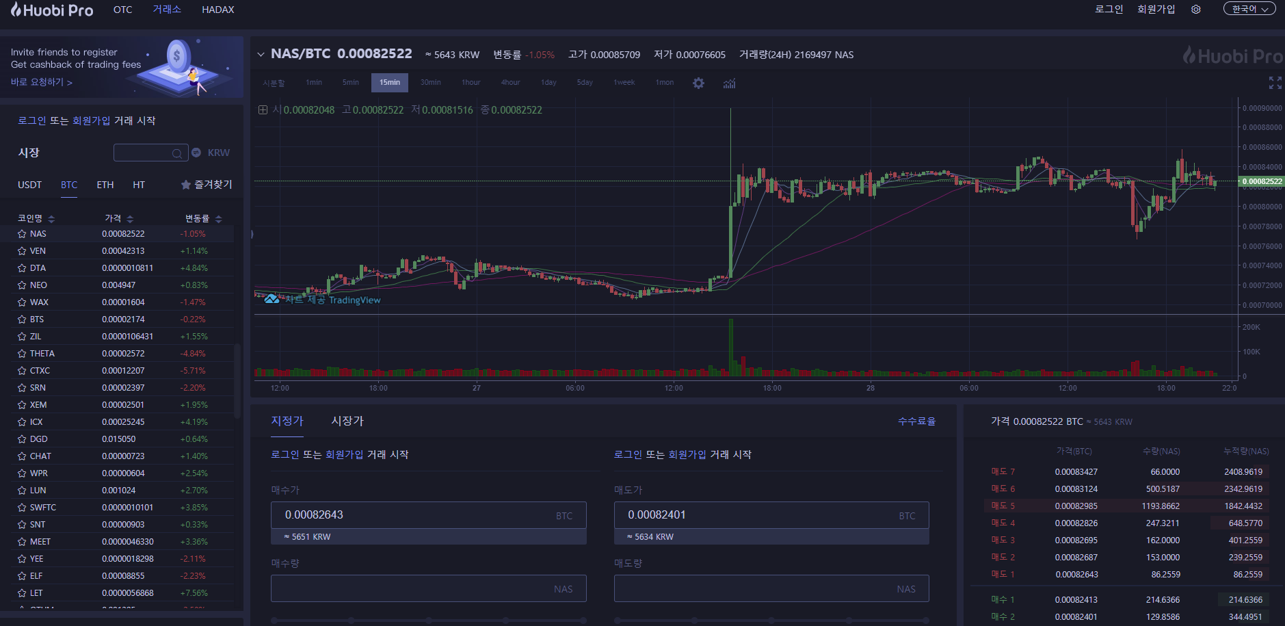This screenshot has height=626, width=1285.
Task: Click the top bar settings gear icon
Action: coord(1195,10)
